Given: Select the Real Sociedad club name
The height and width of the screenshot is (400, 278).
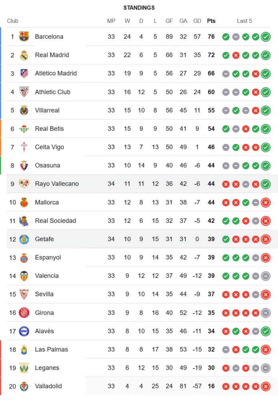Looking at the screenshot, I should (55, 221).
